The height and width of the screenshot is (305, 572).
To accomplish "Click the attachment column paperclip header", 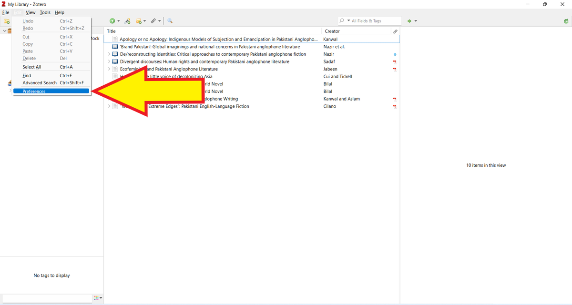I will pos(395,31).
